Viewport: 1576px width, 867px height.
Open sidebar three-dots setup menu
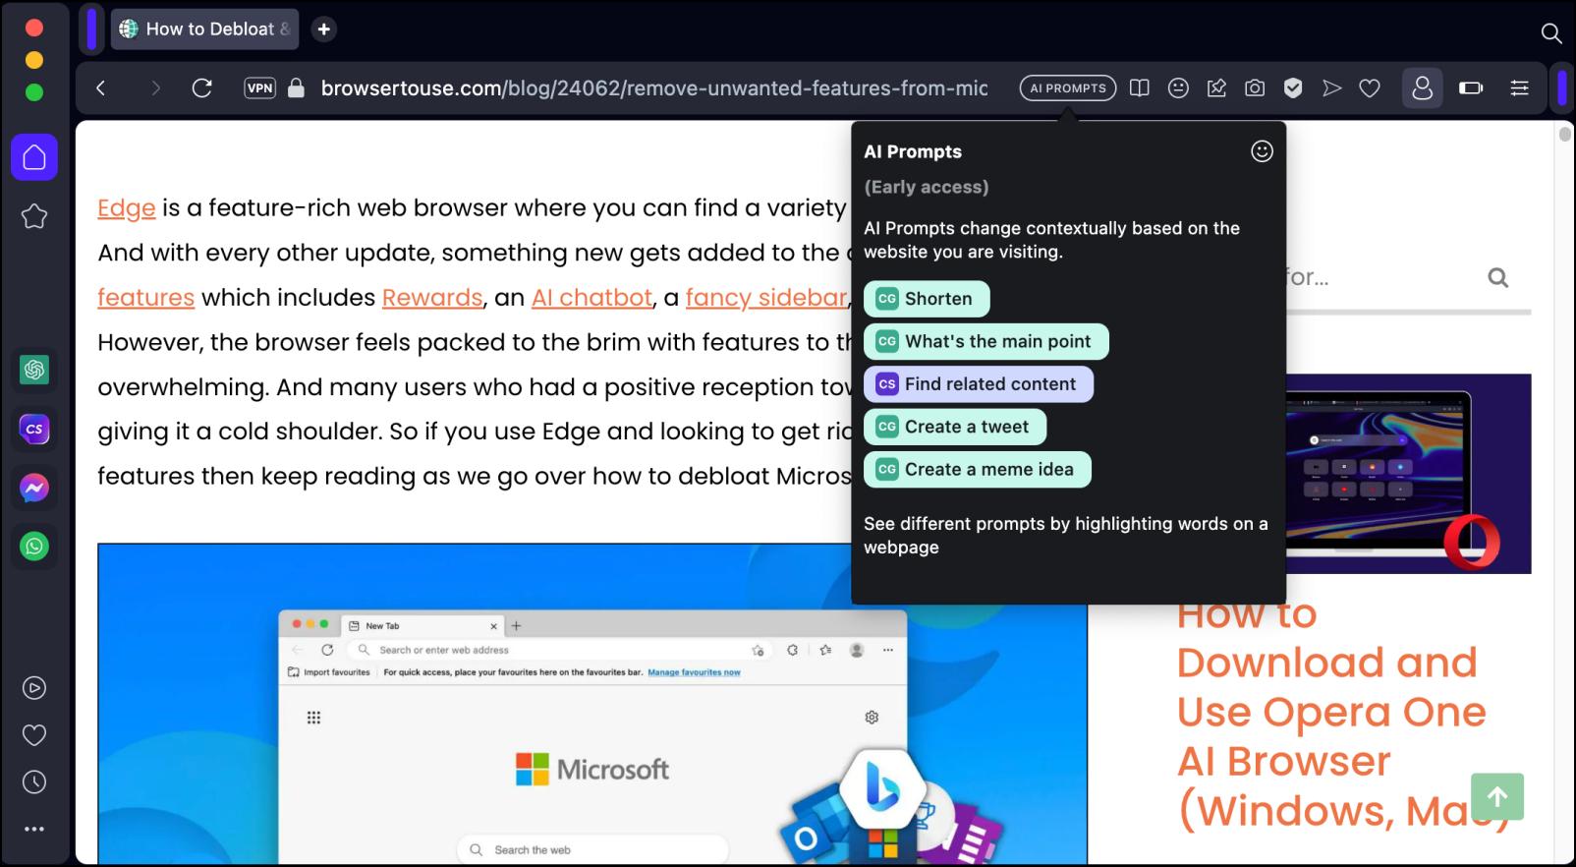click(x=34, y=829)
